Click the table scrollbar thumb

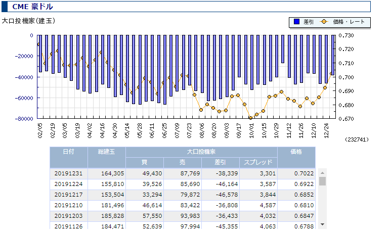point(322,181)
